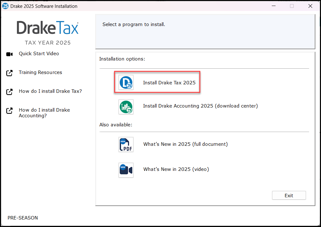Viewport: 321px width, 227px height.
Task: Click the external-link icon beside Drake Tax help
Action: pyautogui.click(x=9, y=91)
